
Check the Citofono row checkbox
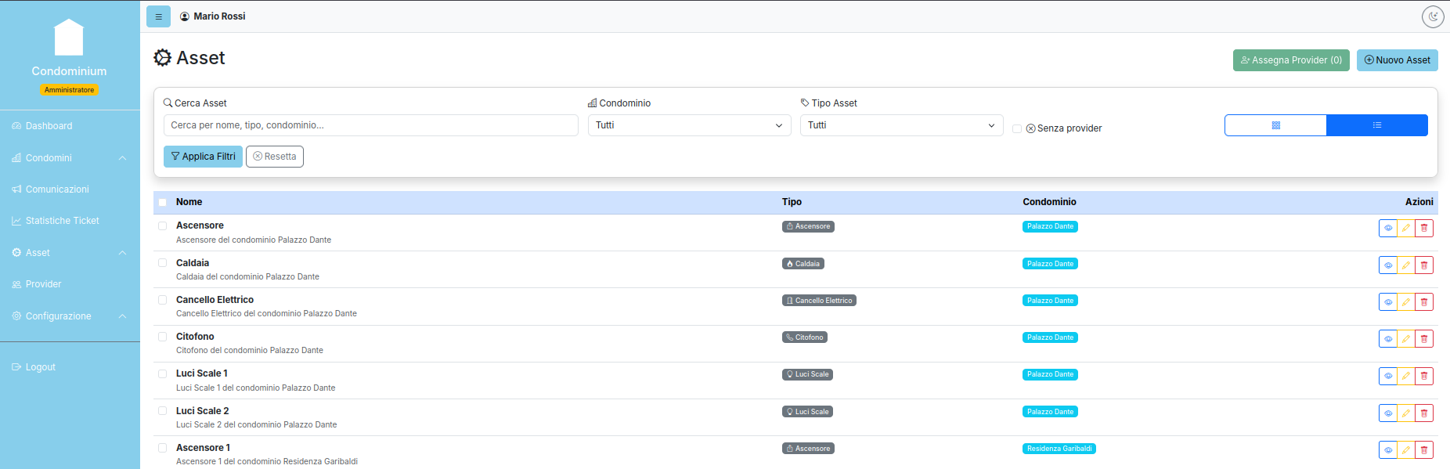162,337
